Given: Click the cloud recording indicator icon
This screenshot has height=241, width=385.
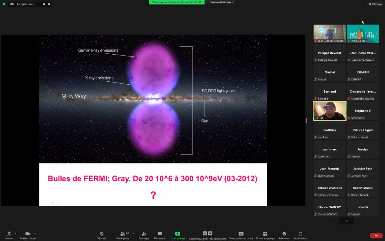Looking at the screenshot, I should pos(12,4).
